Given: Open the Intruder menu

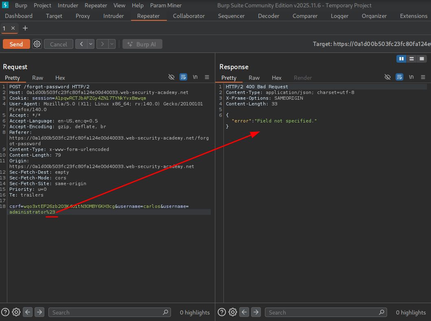Looking at the screenshot, I should 68,5.
